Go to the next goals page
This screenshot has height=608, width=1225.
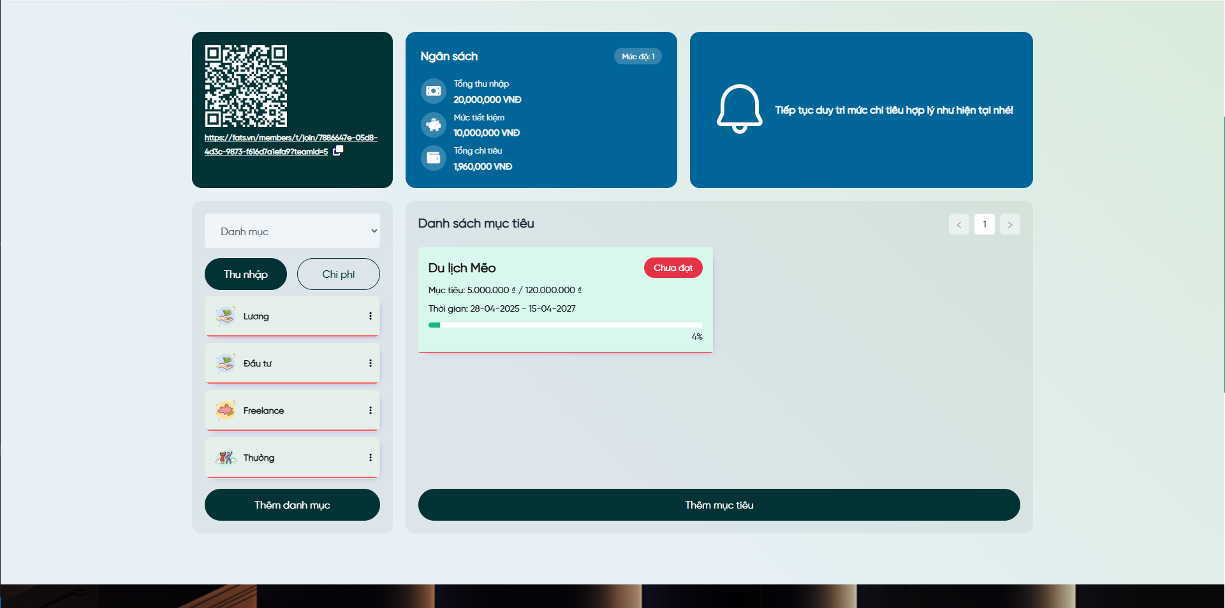pyautogui.click(x=1009, y=224)
